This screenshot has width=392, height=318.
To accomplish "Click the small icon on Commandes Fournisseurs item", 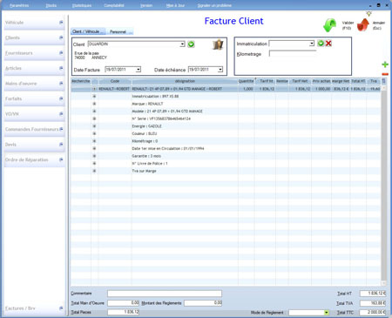I will tap(61, 129).
